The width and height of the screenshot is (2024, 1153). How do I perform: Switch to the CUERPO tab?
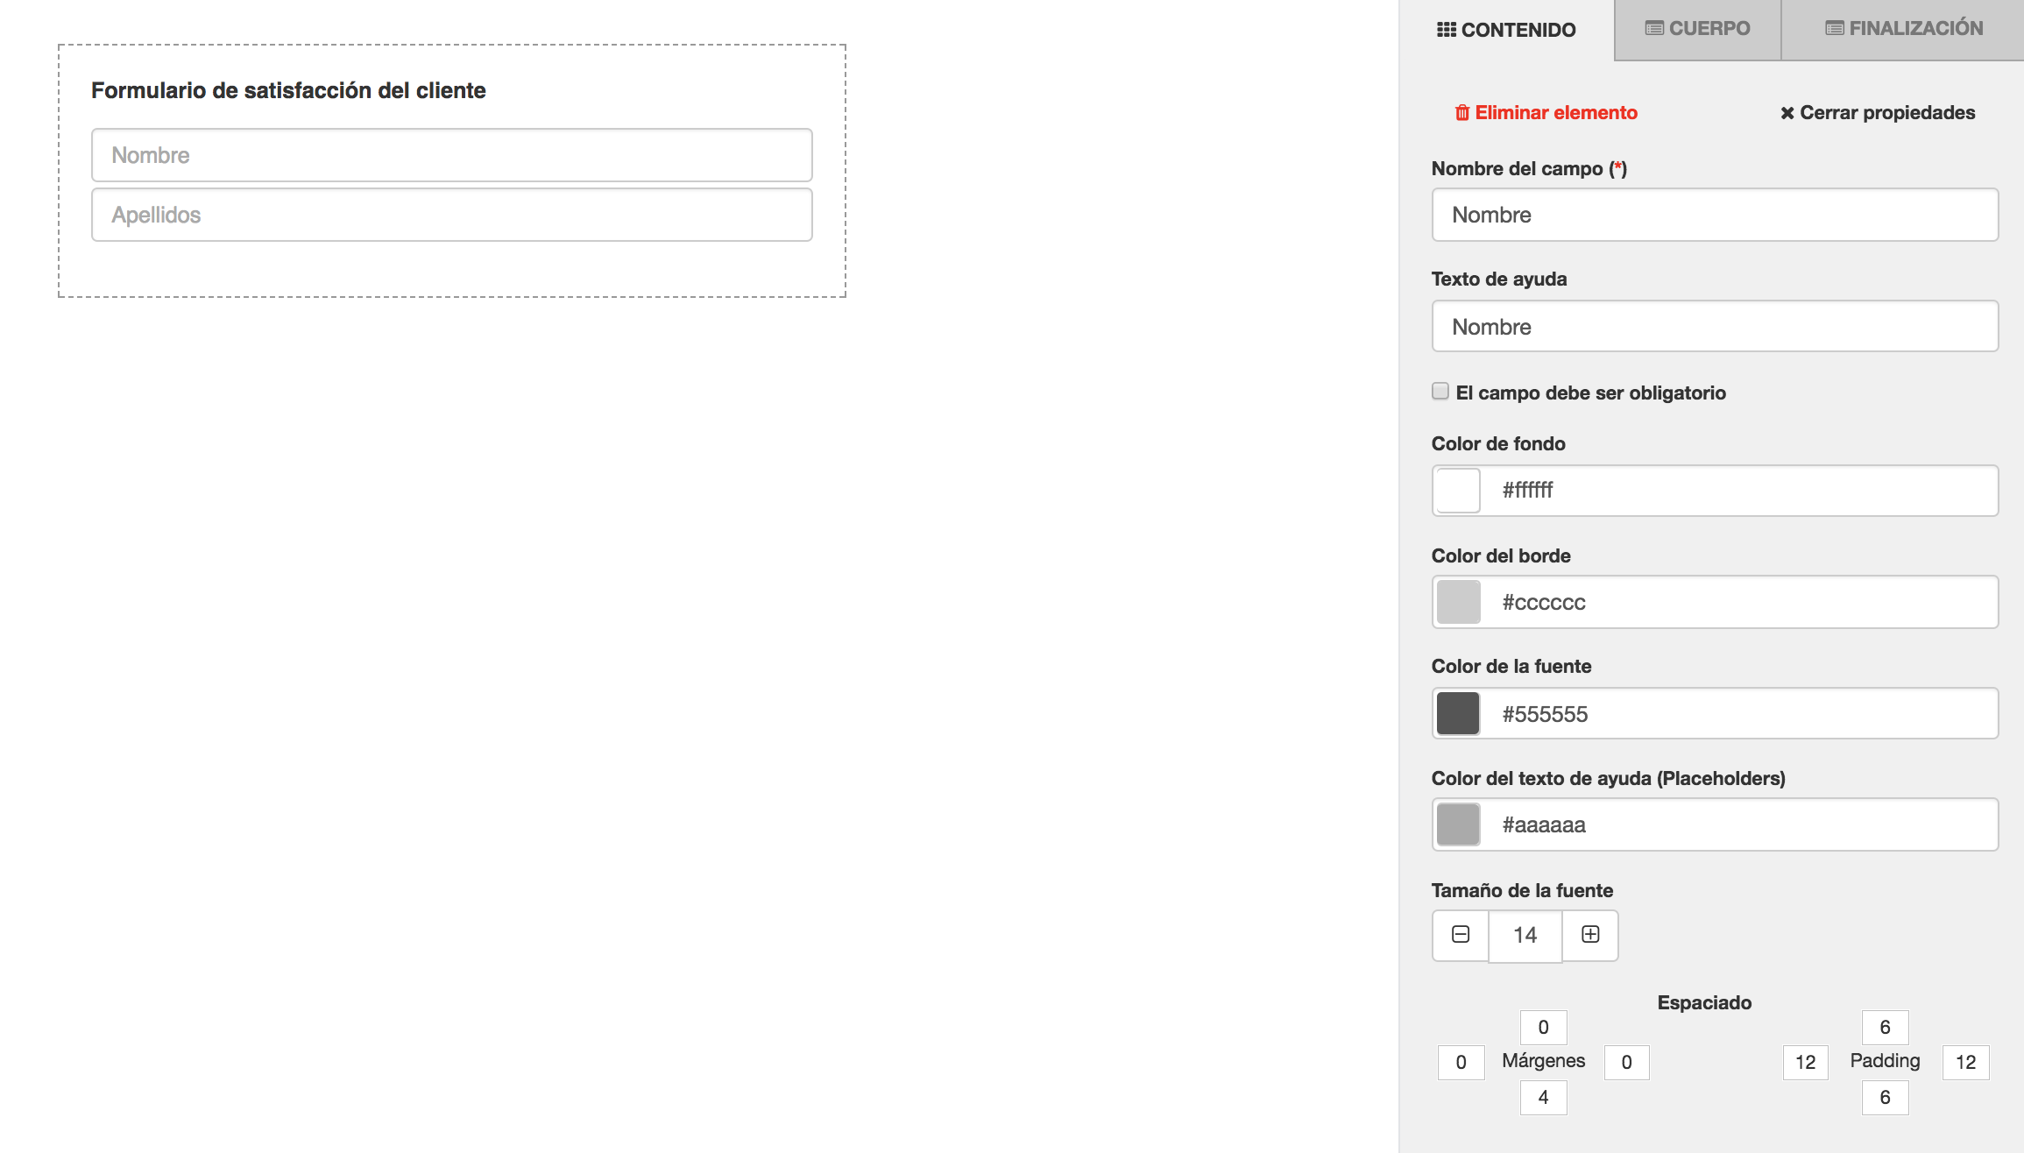click(x=1697, y=29)
